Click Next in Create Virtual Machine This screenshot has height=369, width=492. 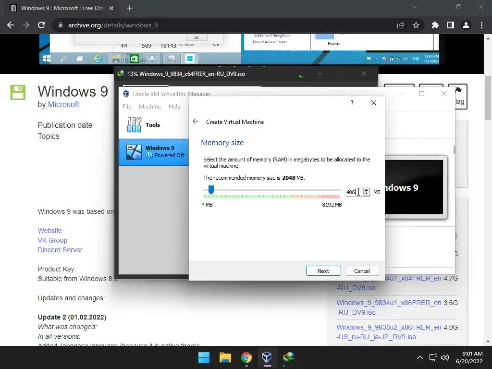(x=323, y=271)
